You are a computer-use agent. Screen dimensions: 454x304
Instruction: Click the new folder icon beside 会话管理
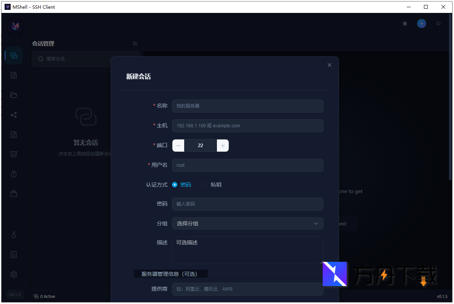135,43
